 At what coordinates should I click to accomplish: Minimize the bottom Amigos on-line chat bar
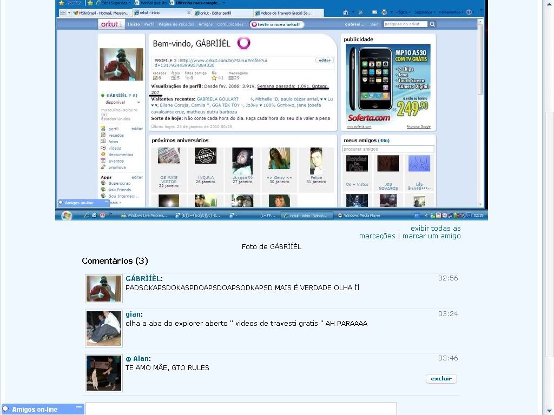79,407
